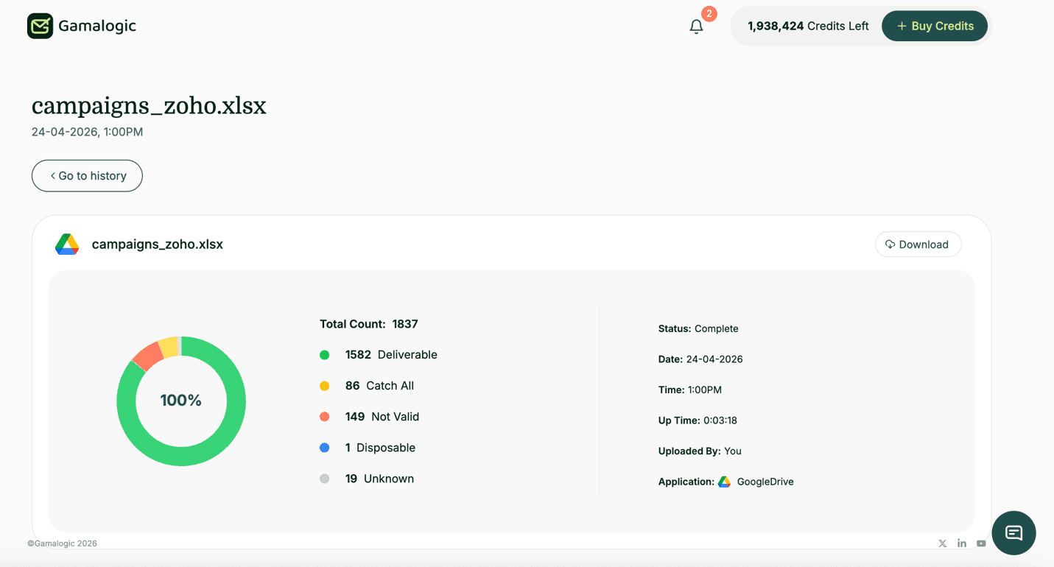1054x567 pixels.
Task: Visit Gamalogic on X
Action: tap(942, 543)
